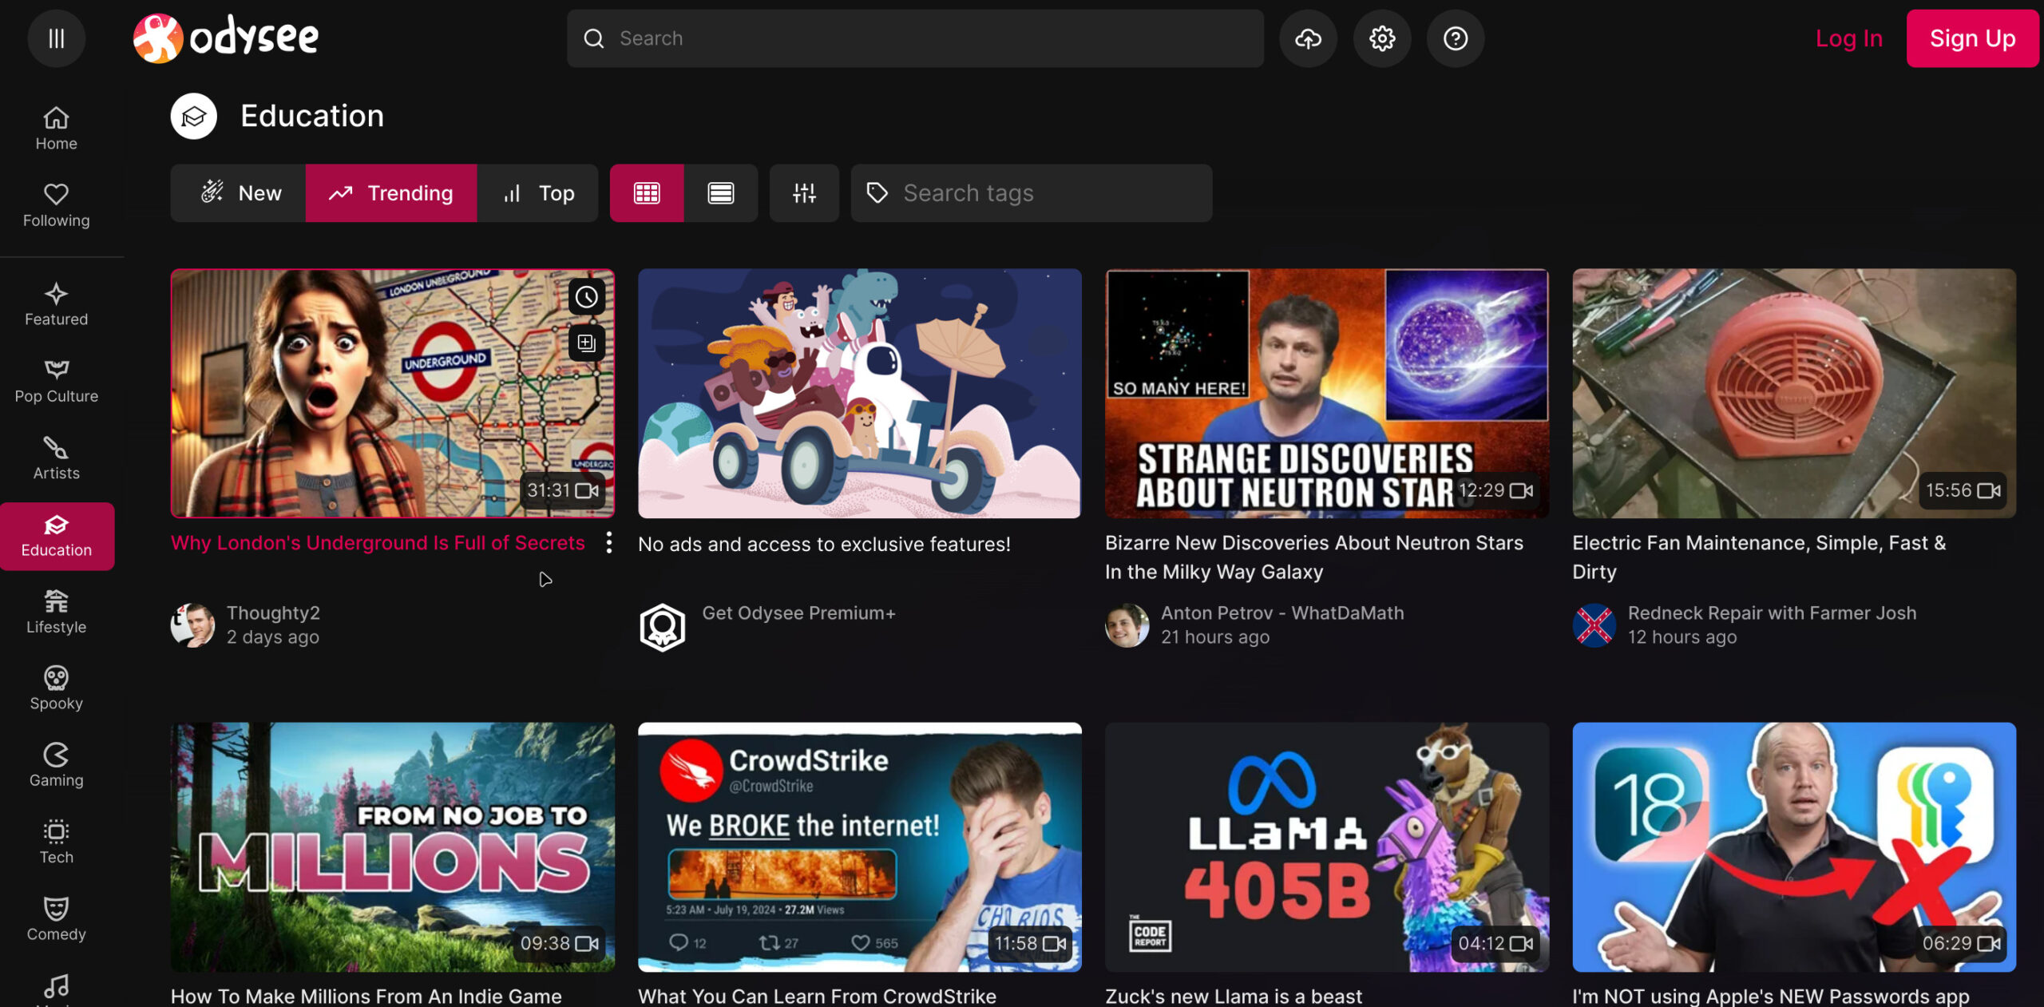
Task: Open Lifestyle category in sidebar
Action: point(56,613)
